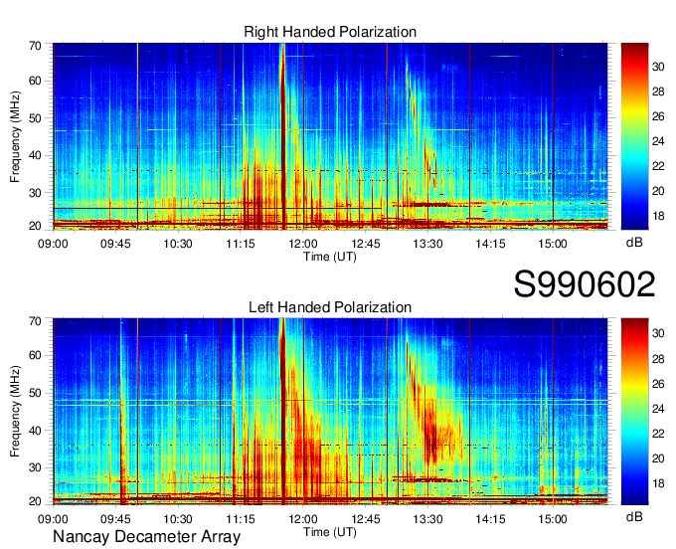Click 26 dB value on Right Handed colorbar
This screenshot has width=676, height=549.
(658, 116)
